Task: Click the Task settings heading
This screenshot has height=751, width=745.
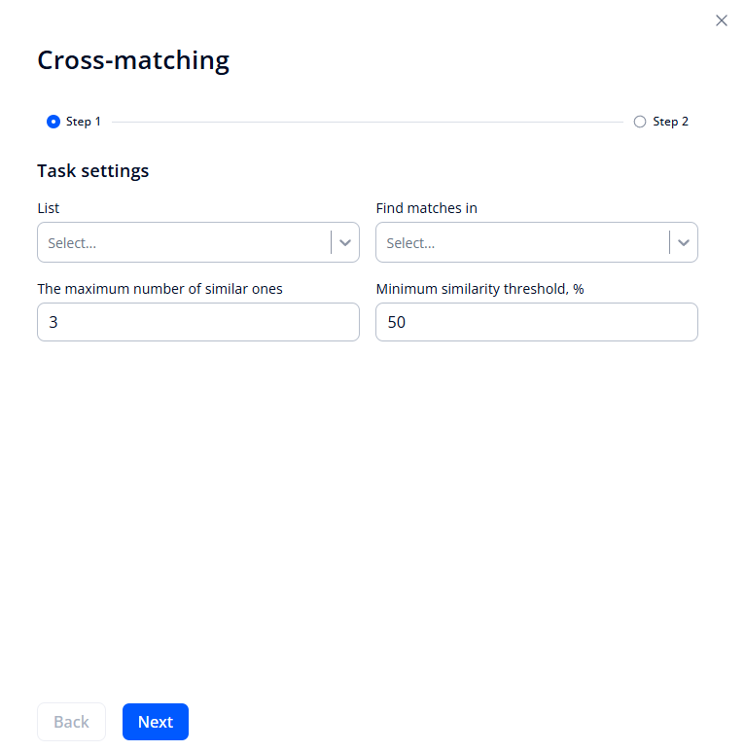Action: 93,171
